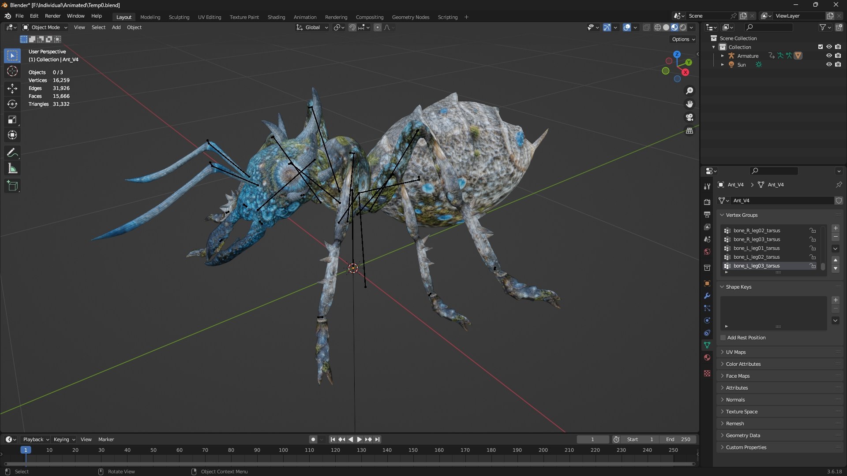
Task: Choose the Move tool
Action: click(x=12, y=89)
